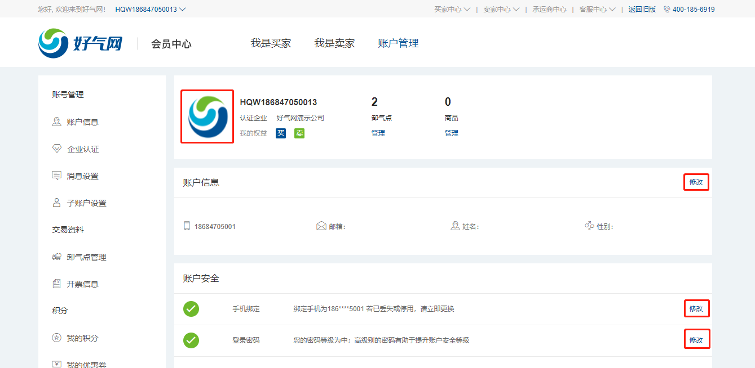The image size is (755, 368).
Task: Click 修改 next to 账户信息
Action: [696, 182]
